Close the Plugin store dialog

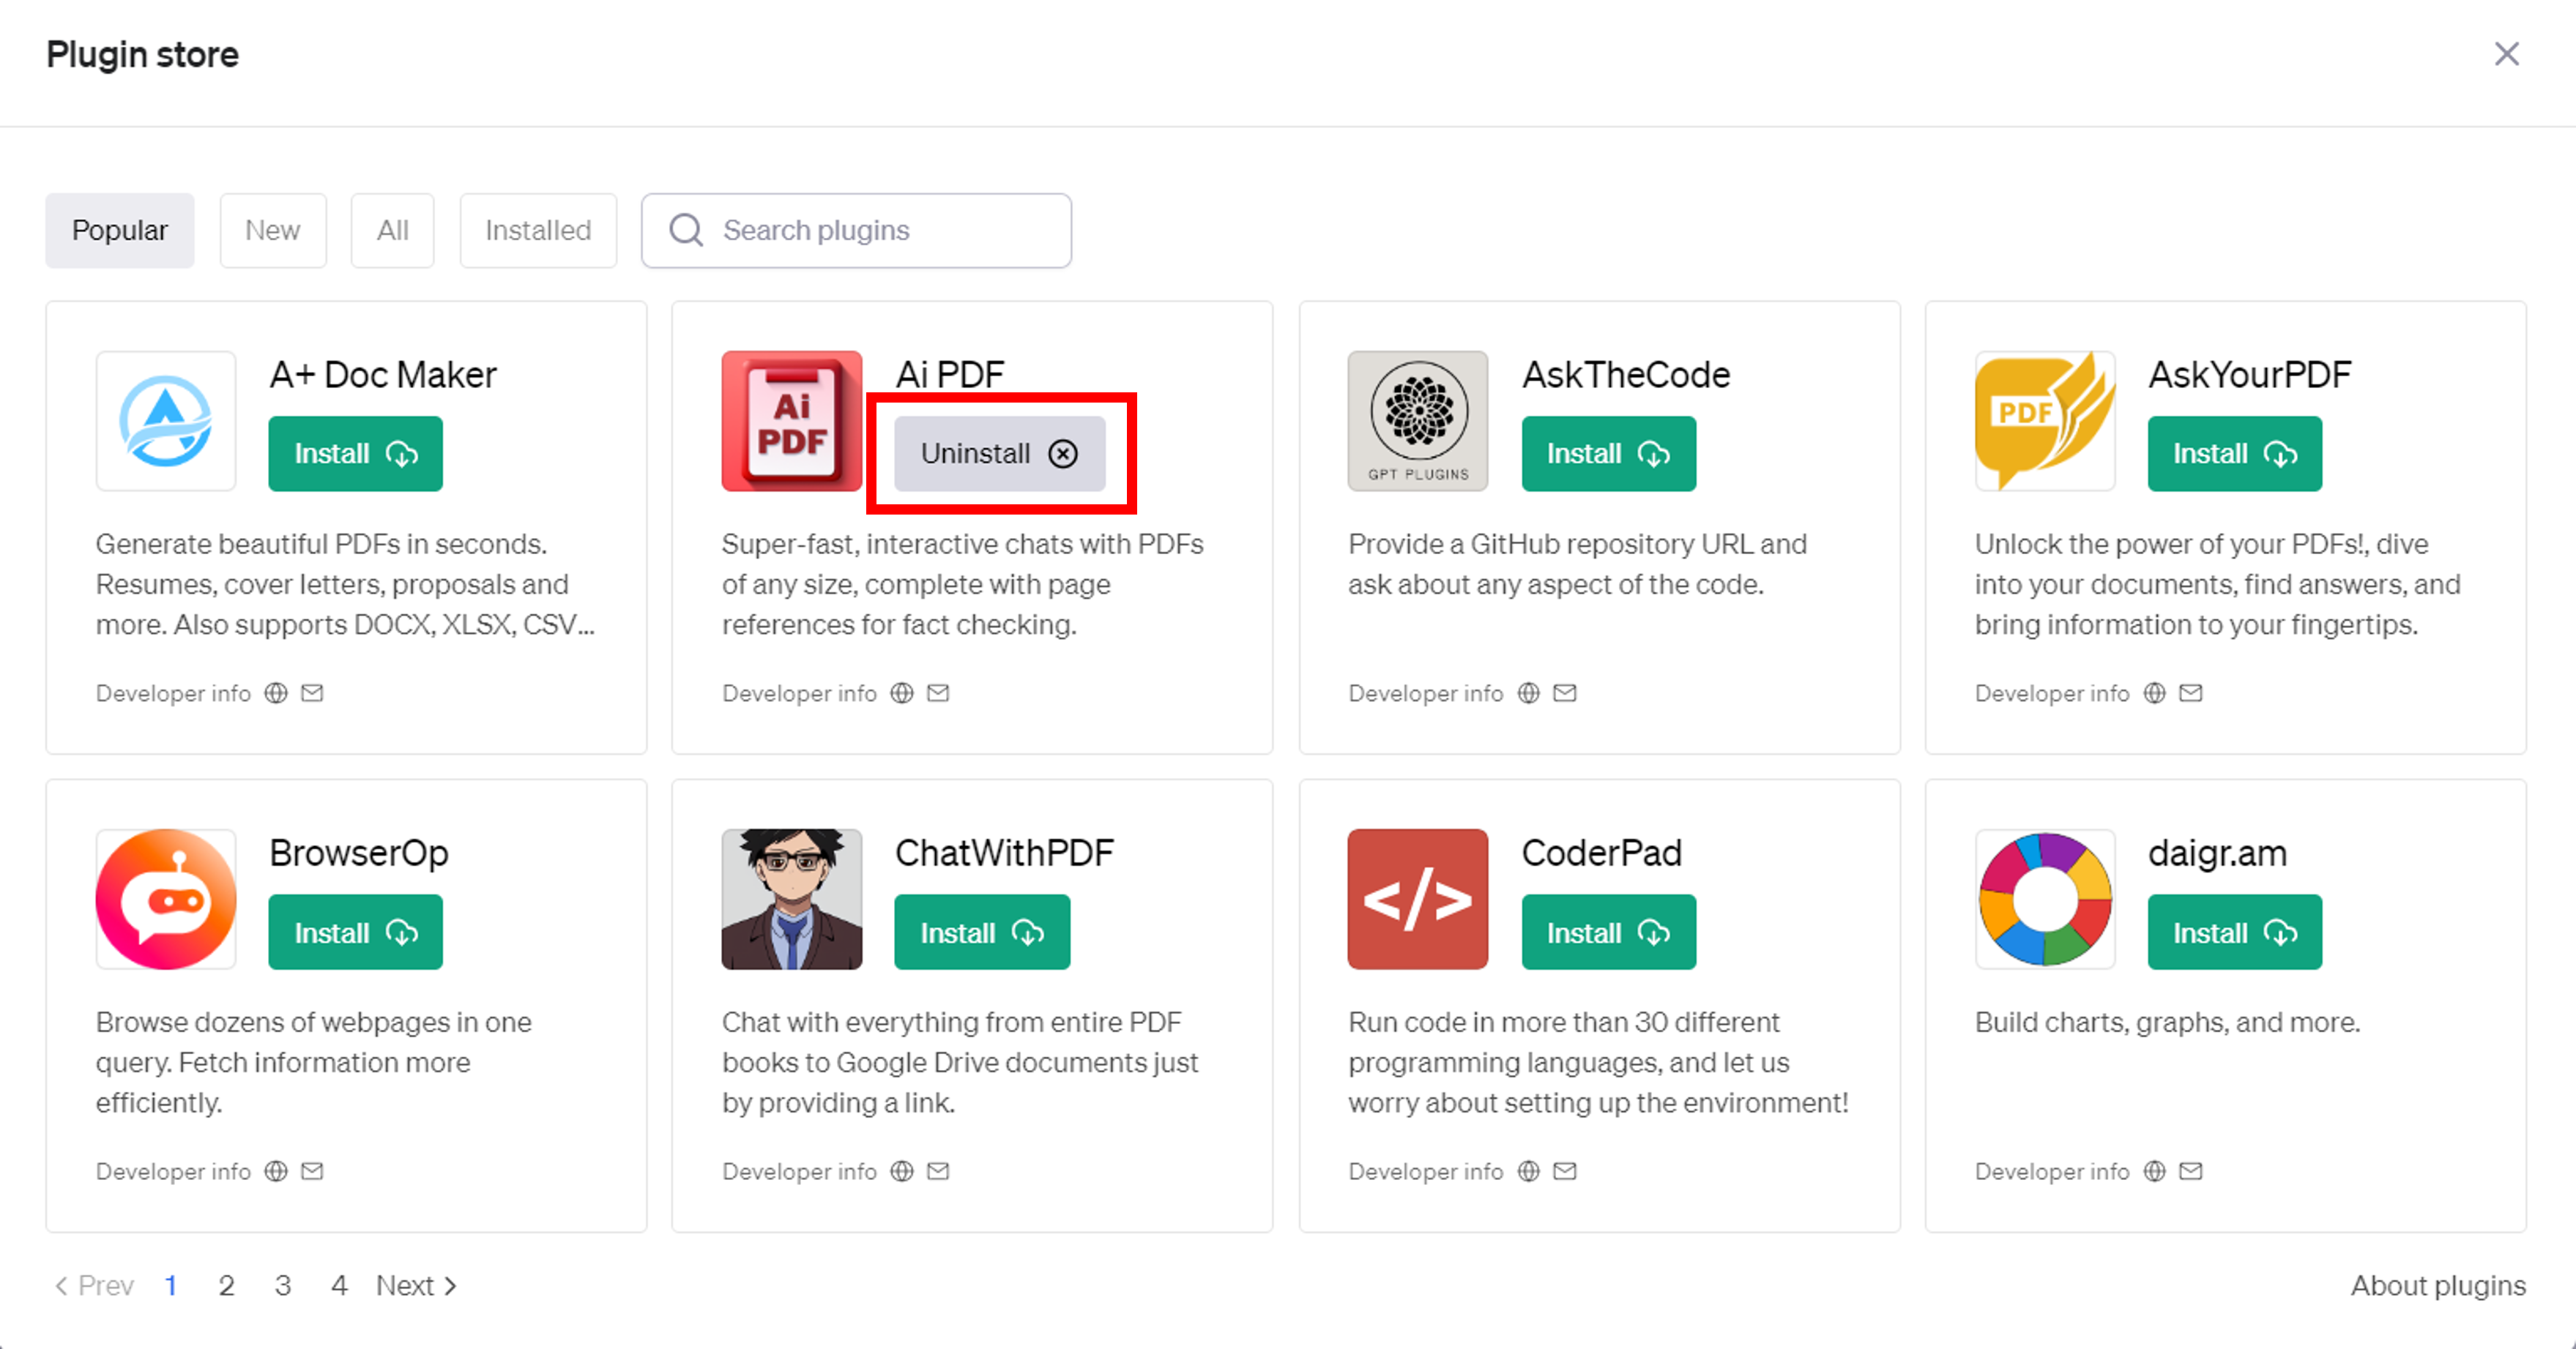click(x=2506, y=54)
